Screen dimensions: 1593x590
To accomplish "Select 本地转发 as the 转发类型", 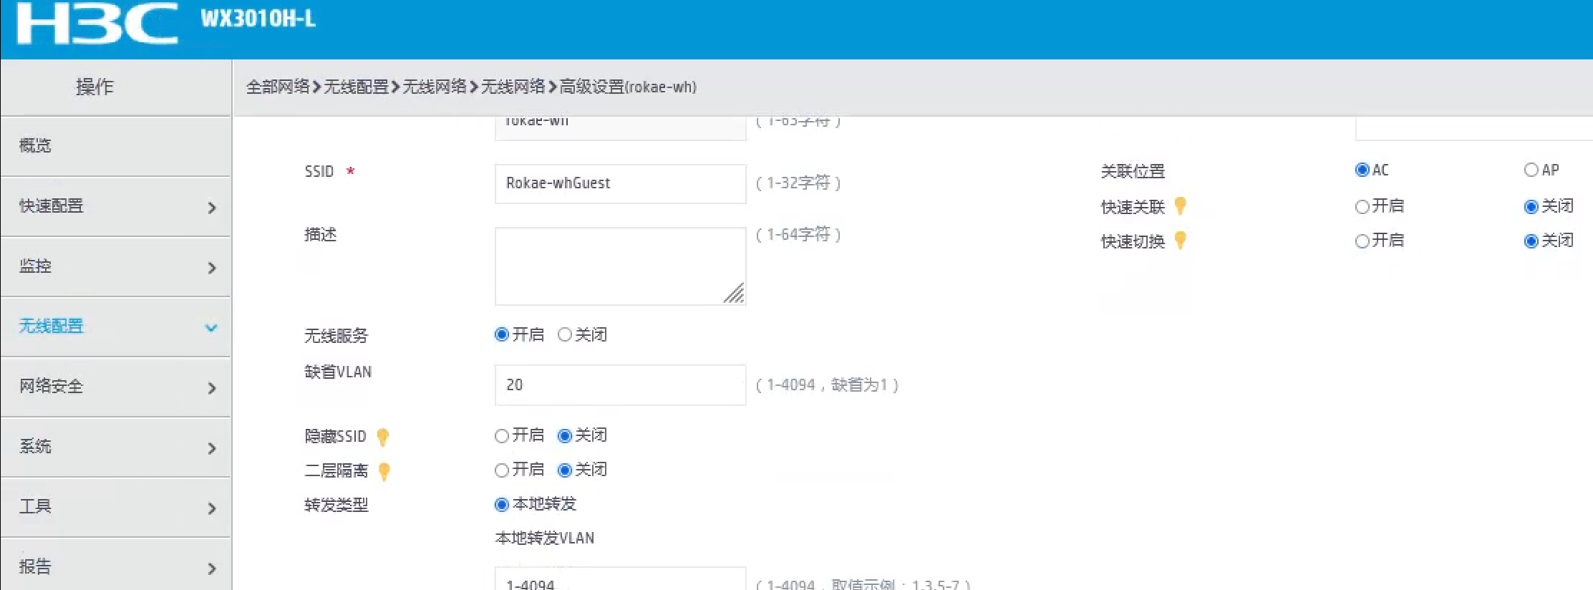I will (x=502, y=505).
